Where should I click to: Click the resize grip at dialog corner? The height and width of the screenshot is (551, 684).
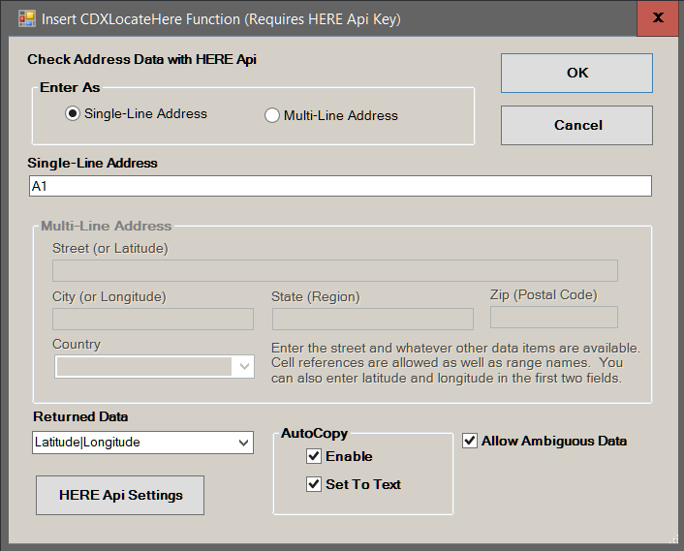point(673,539)
